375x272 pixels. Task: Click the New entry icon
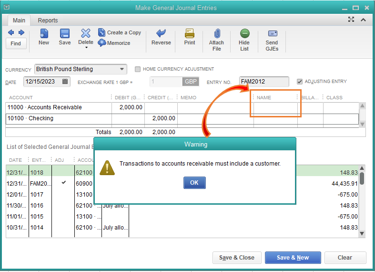click(44, 33)
